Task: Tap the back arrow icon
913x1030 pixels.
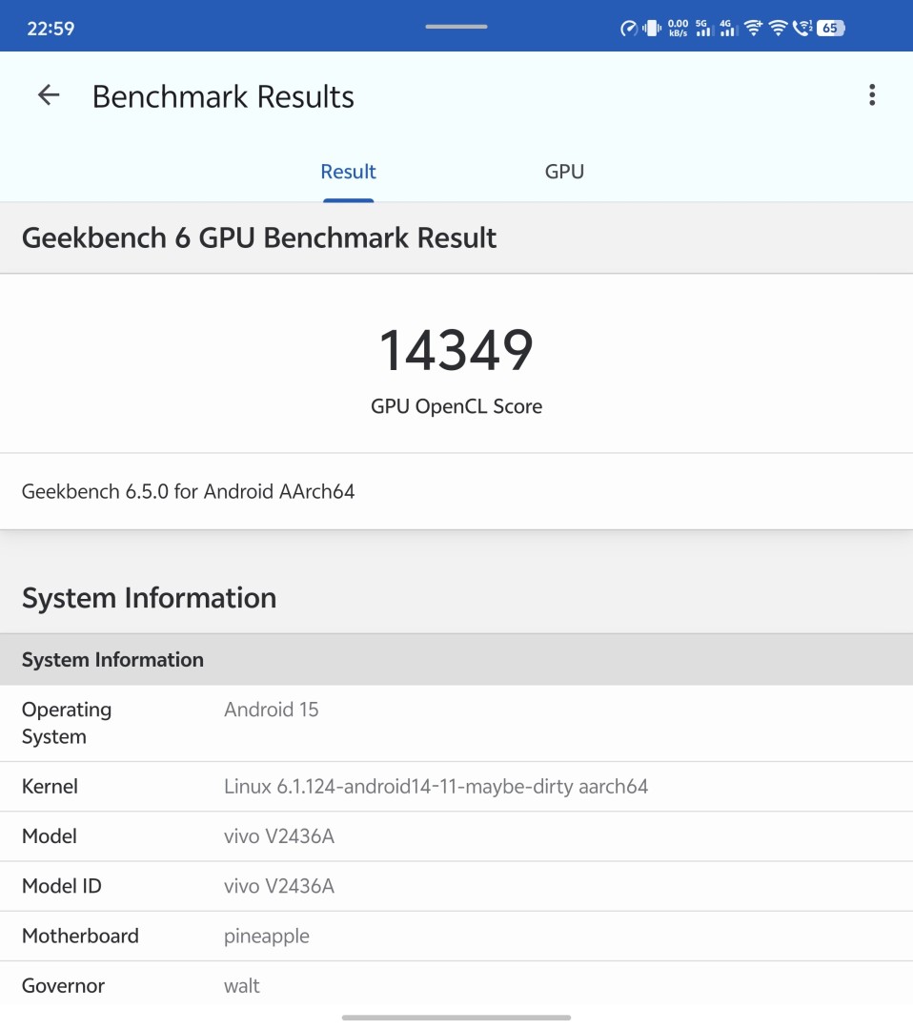Action: coord(49,95)
